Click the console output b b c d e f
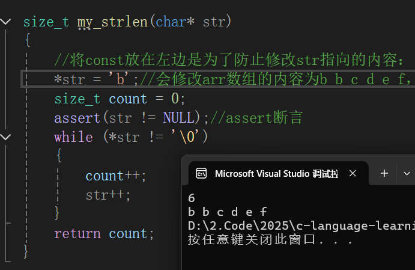This screenshot has width=415, height=270. tap(228, 212)
